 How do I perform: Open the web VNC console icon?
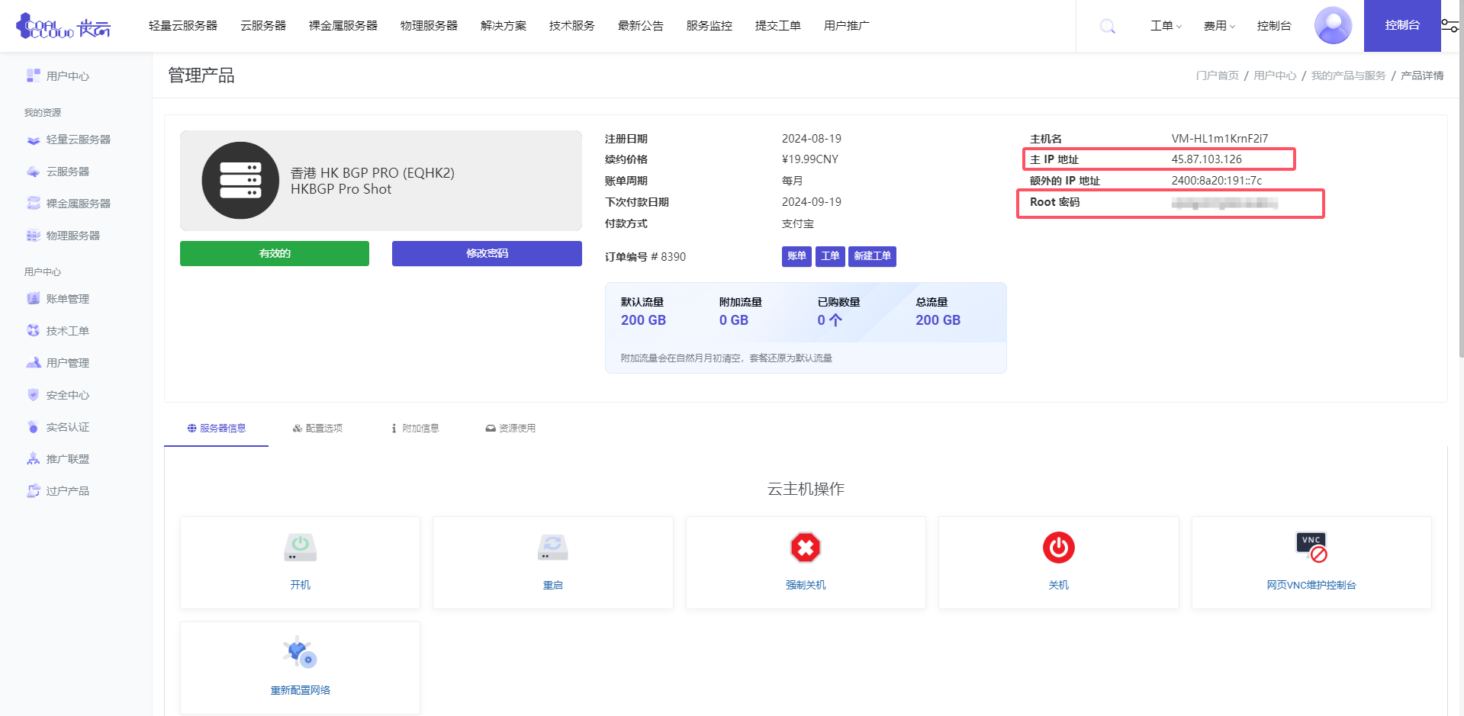click(x=1311, y=547)
